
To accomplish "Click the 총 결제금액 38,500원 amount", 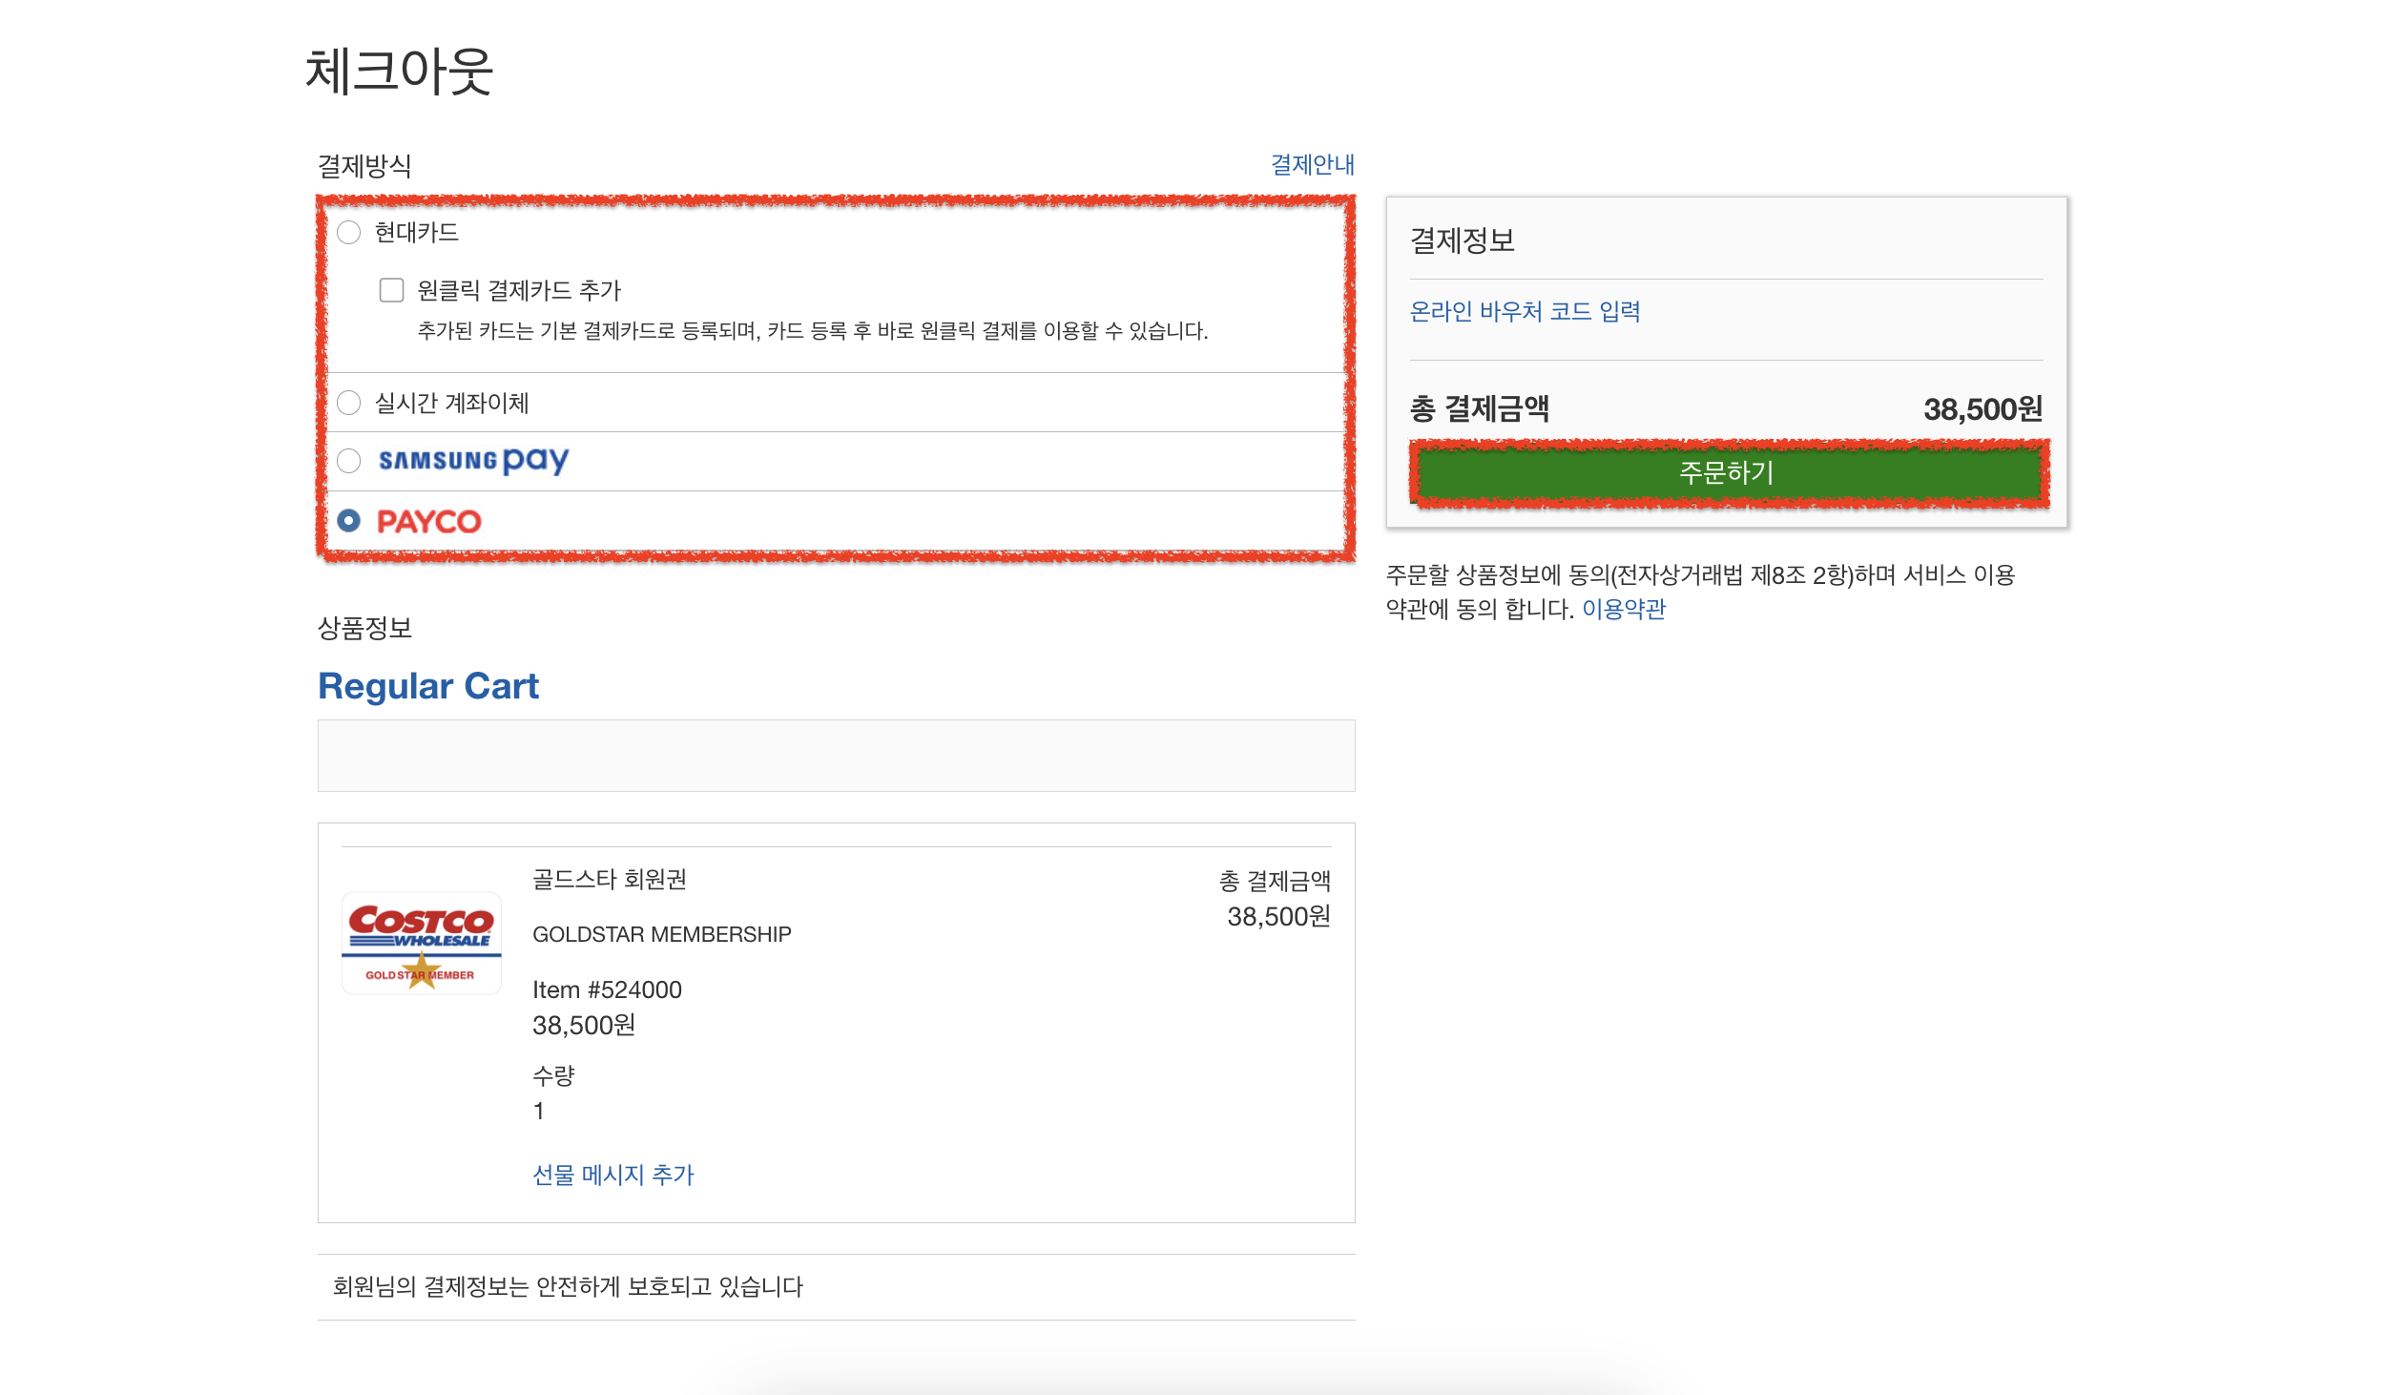I will point(1982,410).
